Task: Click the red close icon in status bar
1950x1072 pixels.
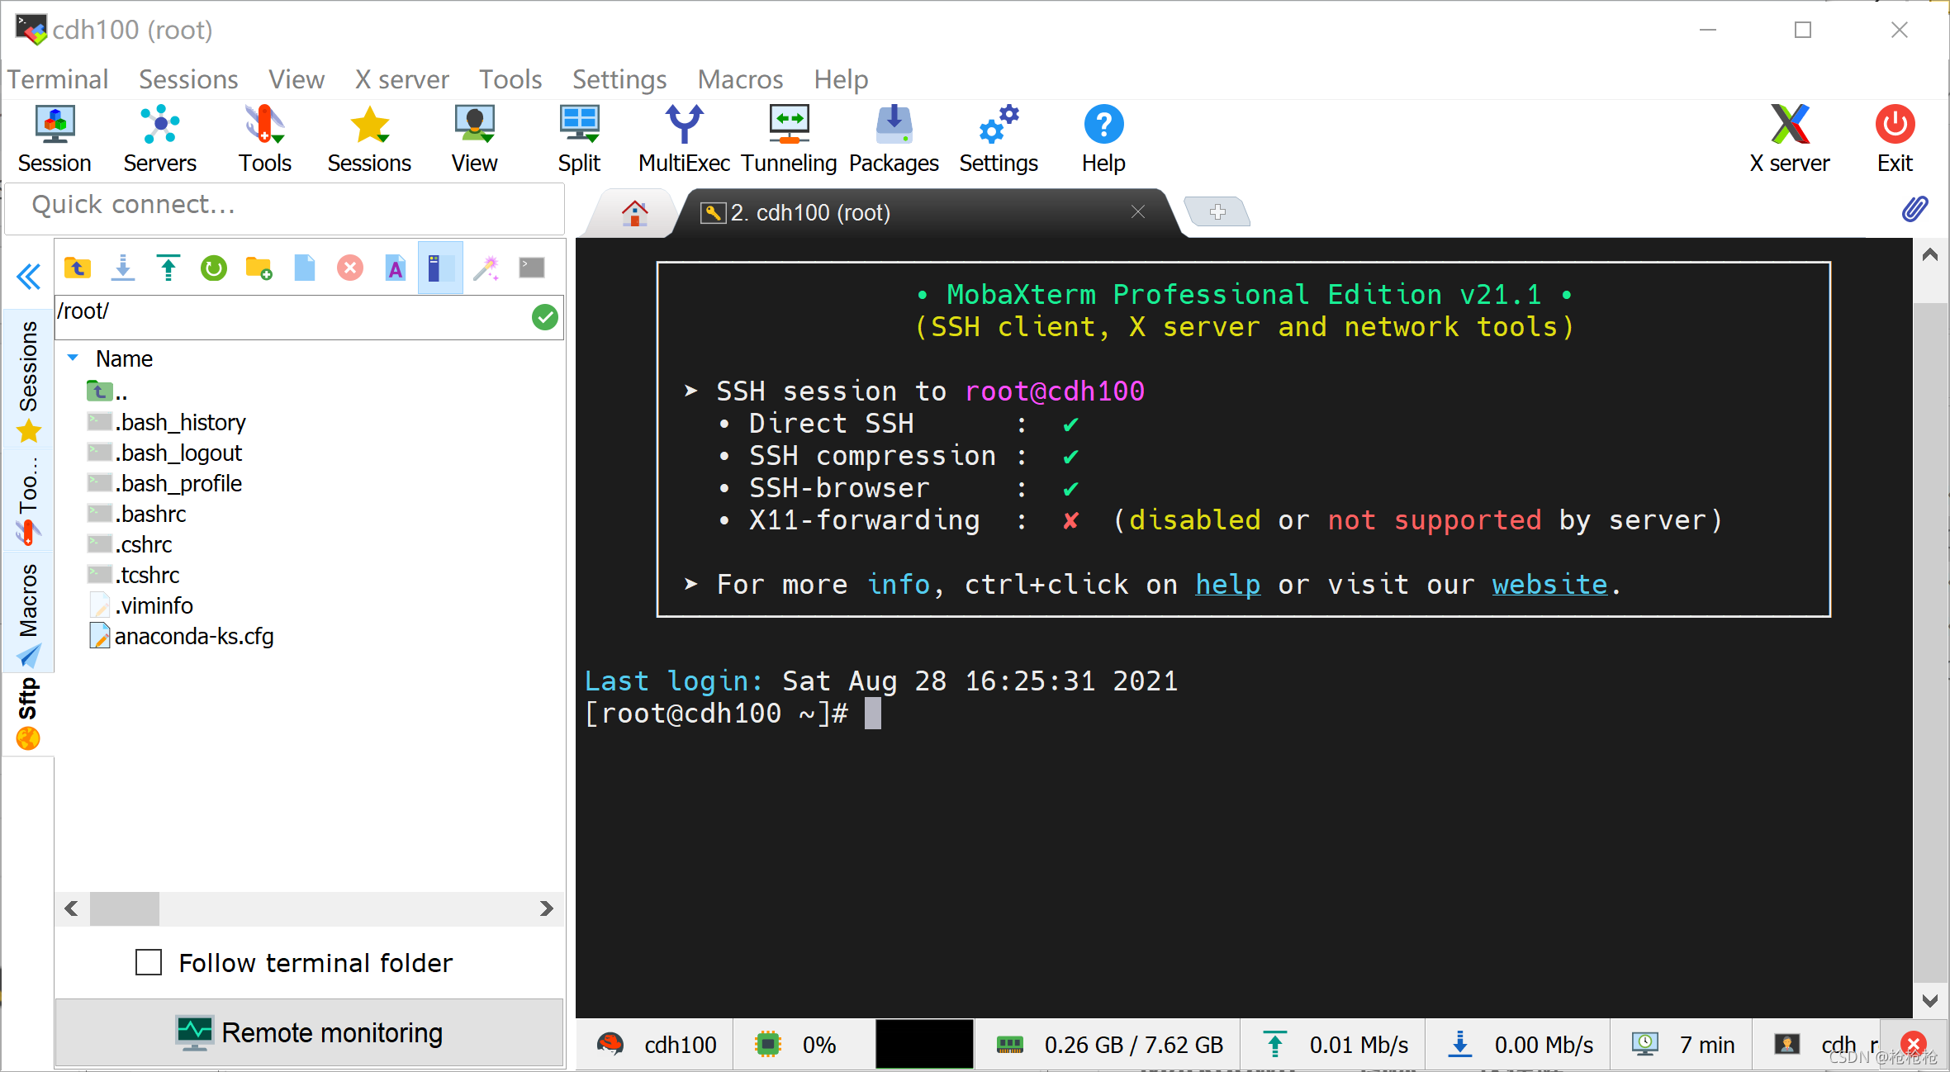Action: pyautogui.click(x=1913, y=1044)
